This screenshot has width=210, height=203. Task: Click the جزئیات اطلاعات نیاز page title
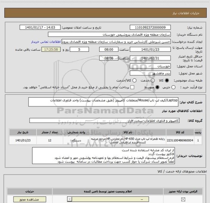(186, 13)
